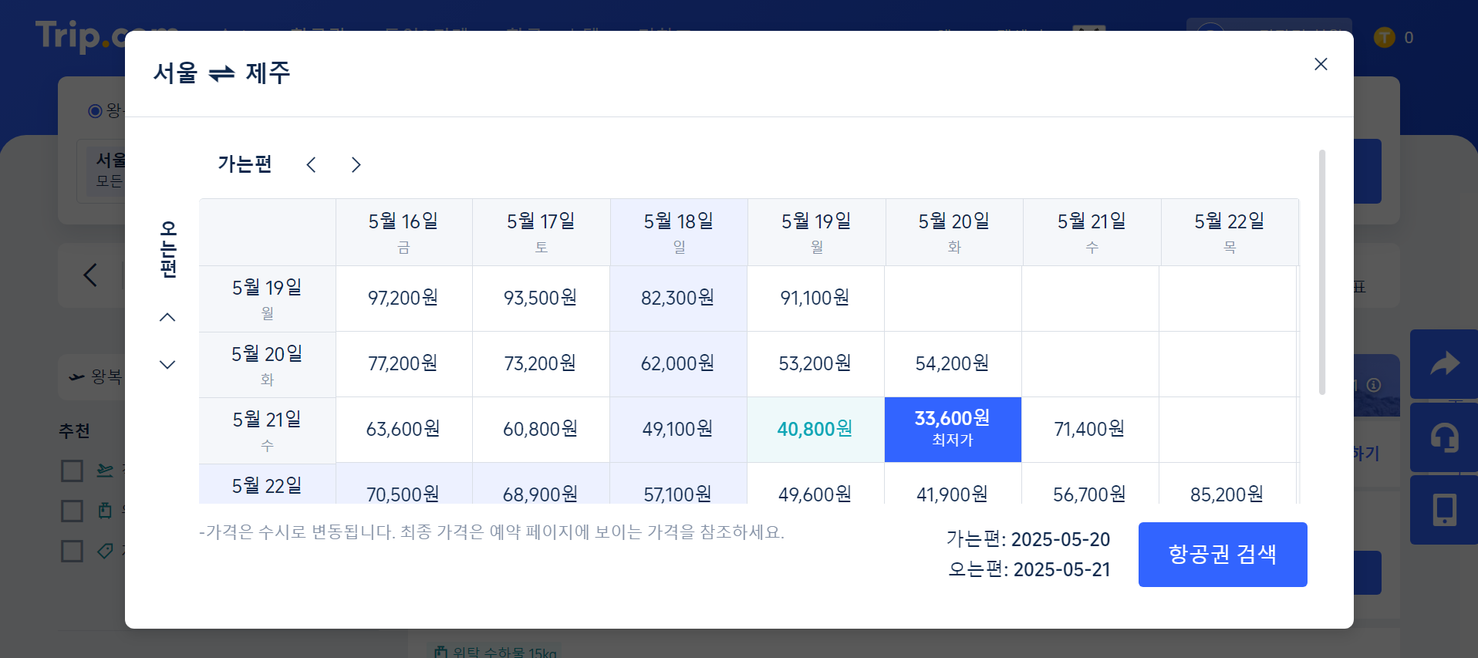The height and width of the screenshot is (658, 1478).
Task: Click the 5월 19일 월 return row header
Action: pos(267,299)
